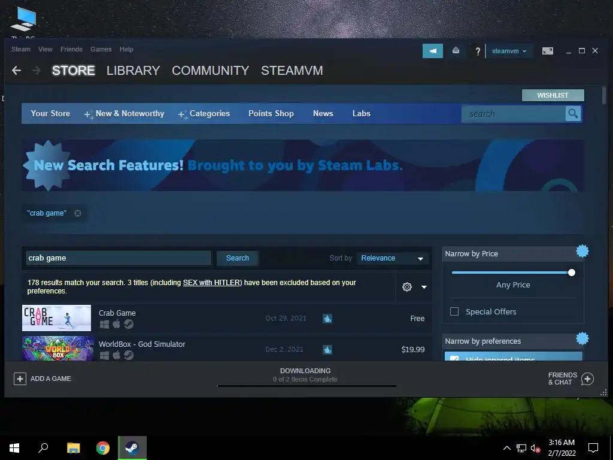Click Narrow by preferences Labs badge
The height and width of the screenshot is (460, 613).
click(x=582, y=338)
